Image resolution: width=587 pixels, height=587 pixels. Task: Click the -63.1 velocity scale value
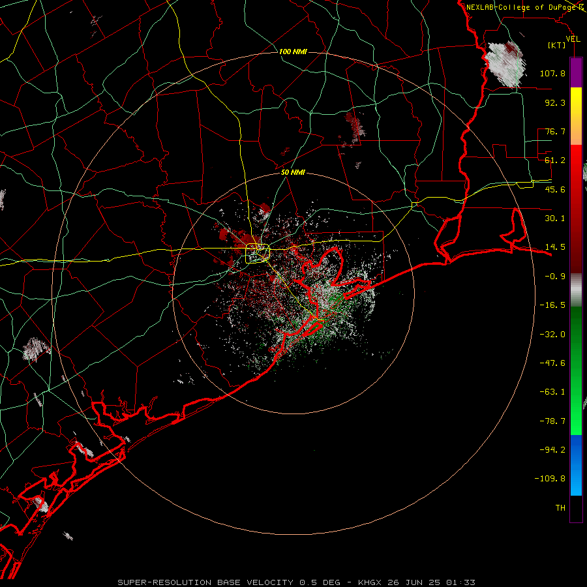click(552, 392)
